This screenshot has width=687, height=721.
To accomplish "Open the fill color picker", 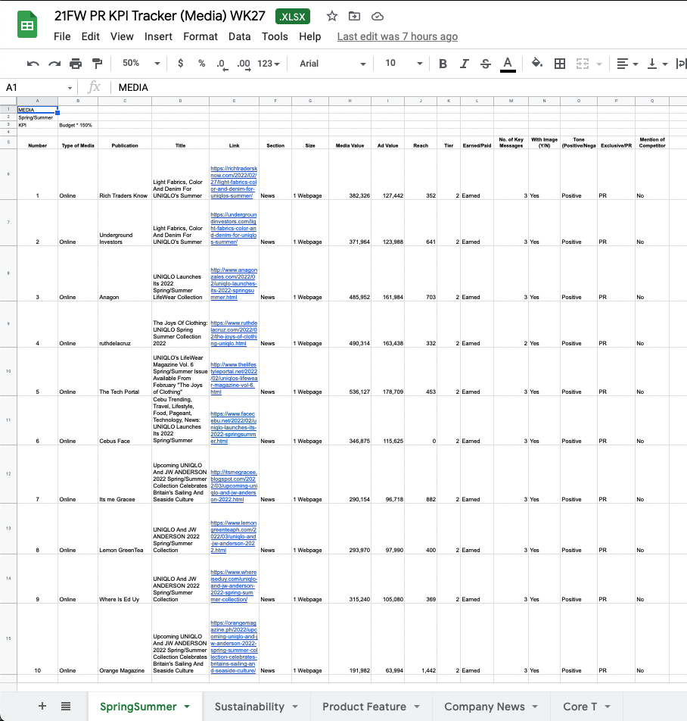I will pos(537,63).
